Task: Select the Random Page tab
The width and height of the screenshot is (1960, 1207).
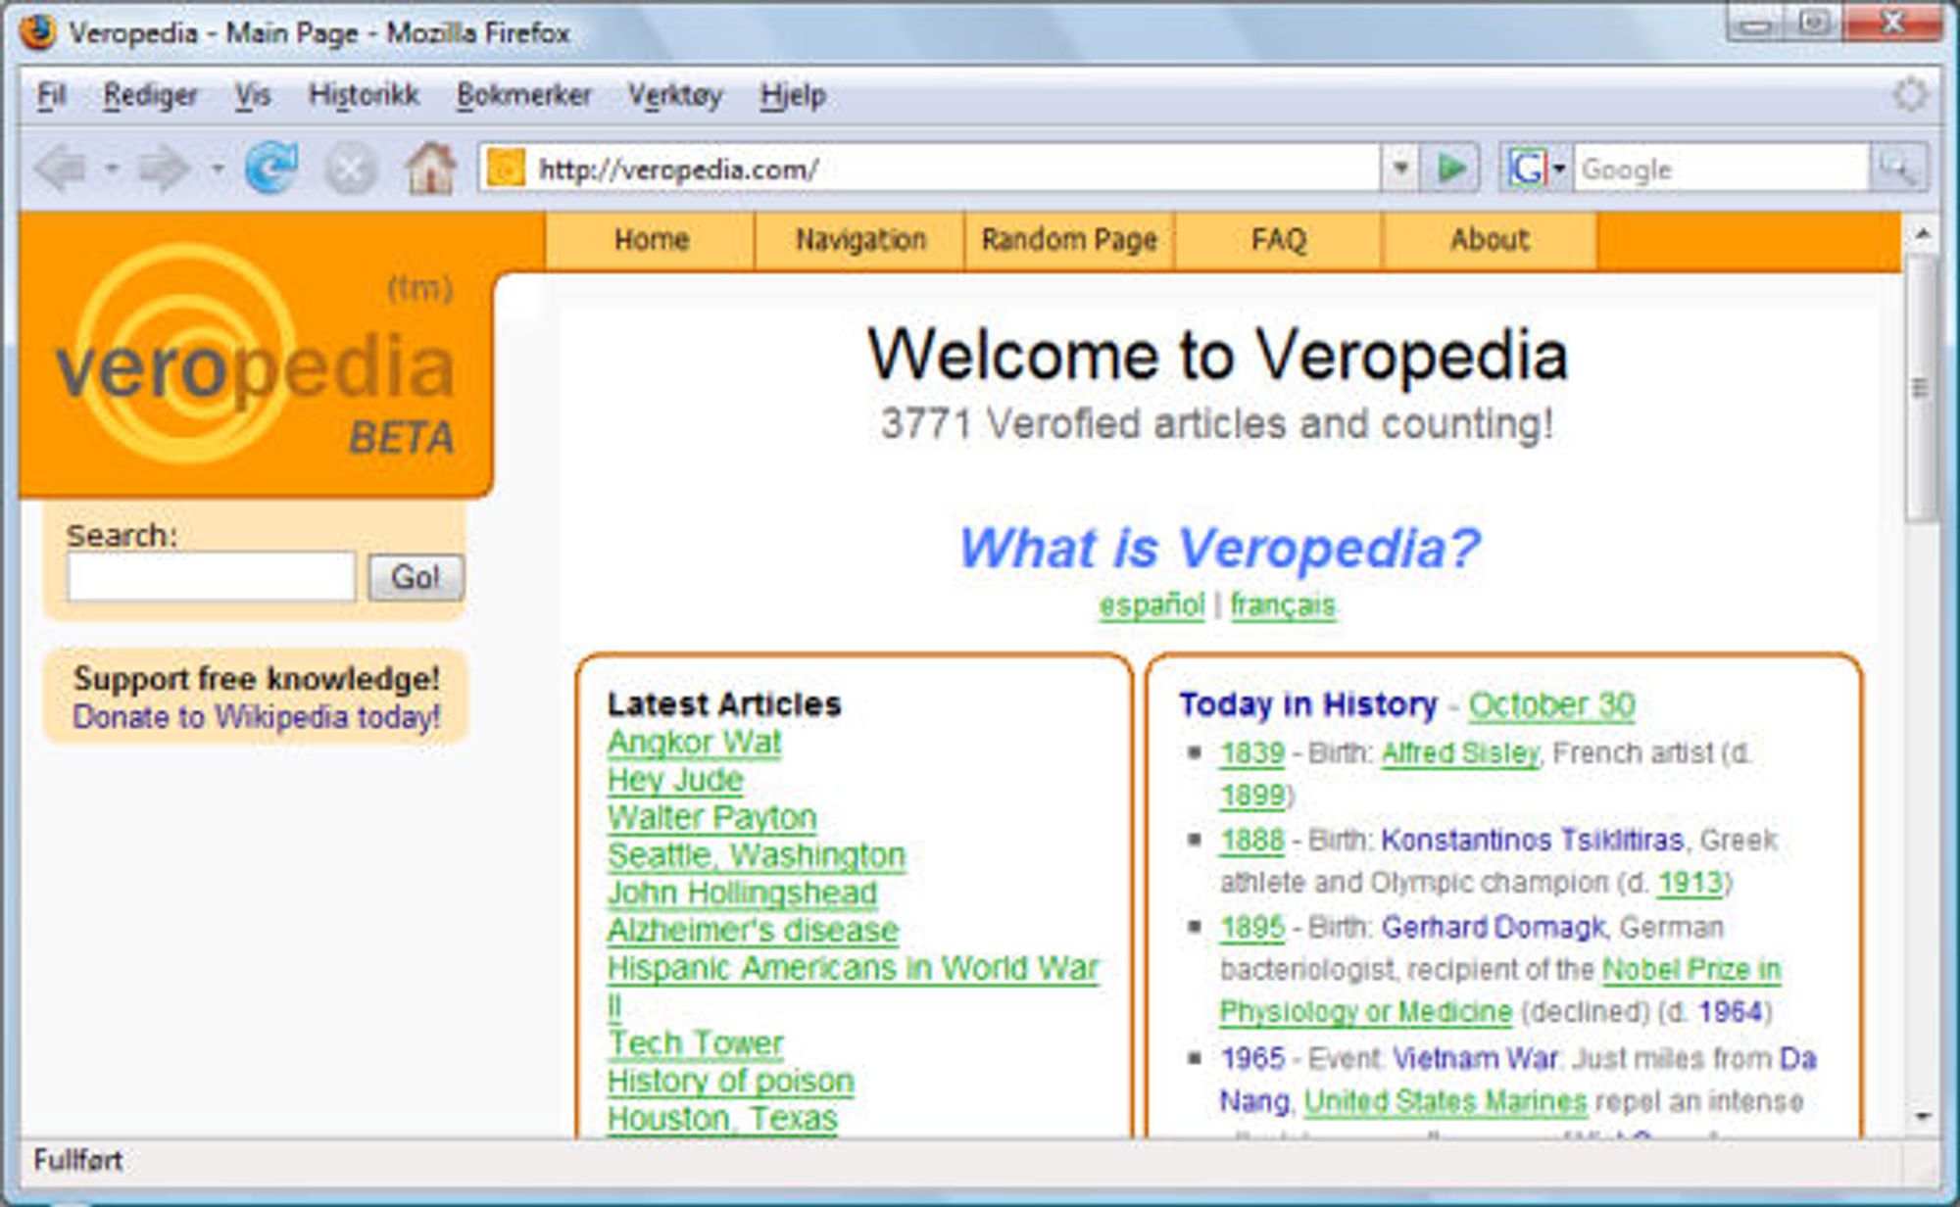Action: (x=1069, y=240)
